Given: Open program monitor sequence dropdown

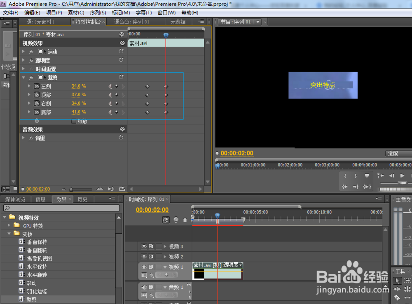Looking at the screenshot, I should pyautogui.click(x=258, y=22).
